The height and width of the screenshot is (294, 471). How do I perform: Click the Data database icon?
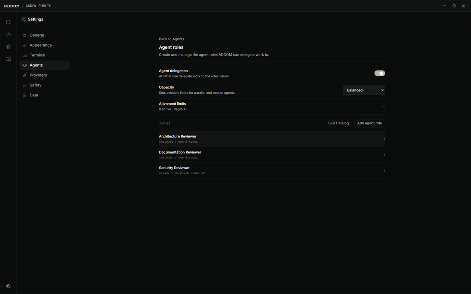[x=25, y=95]
